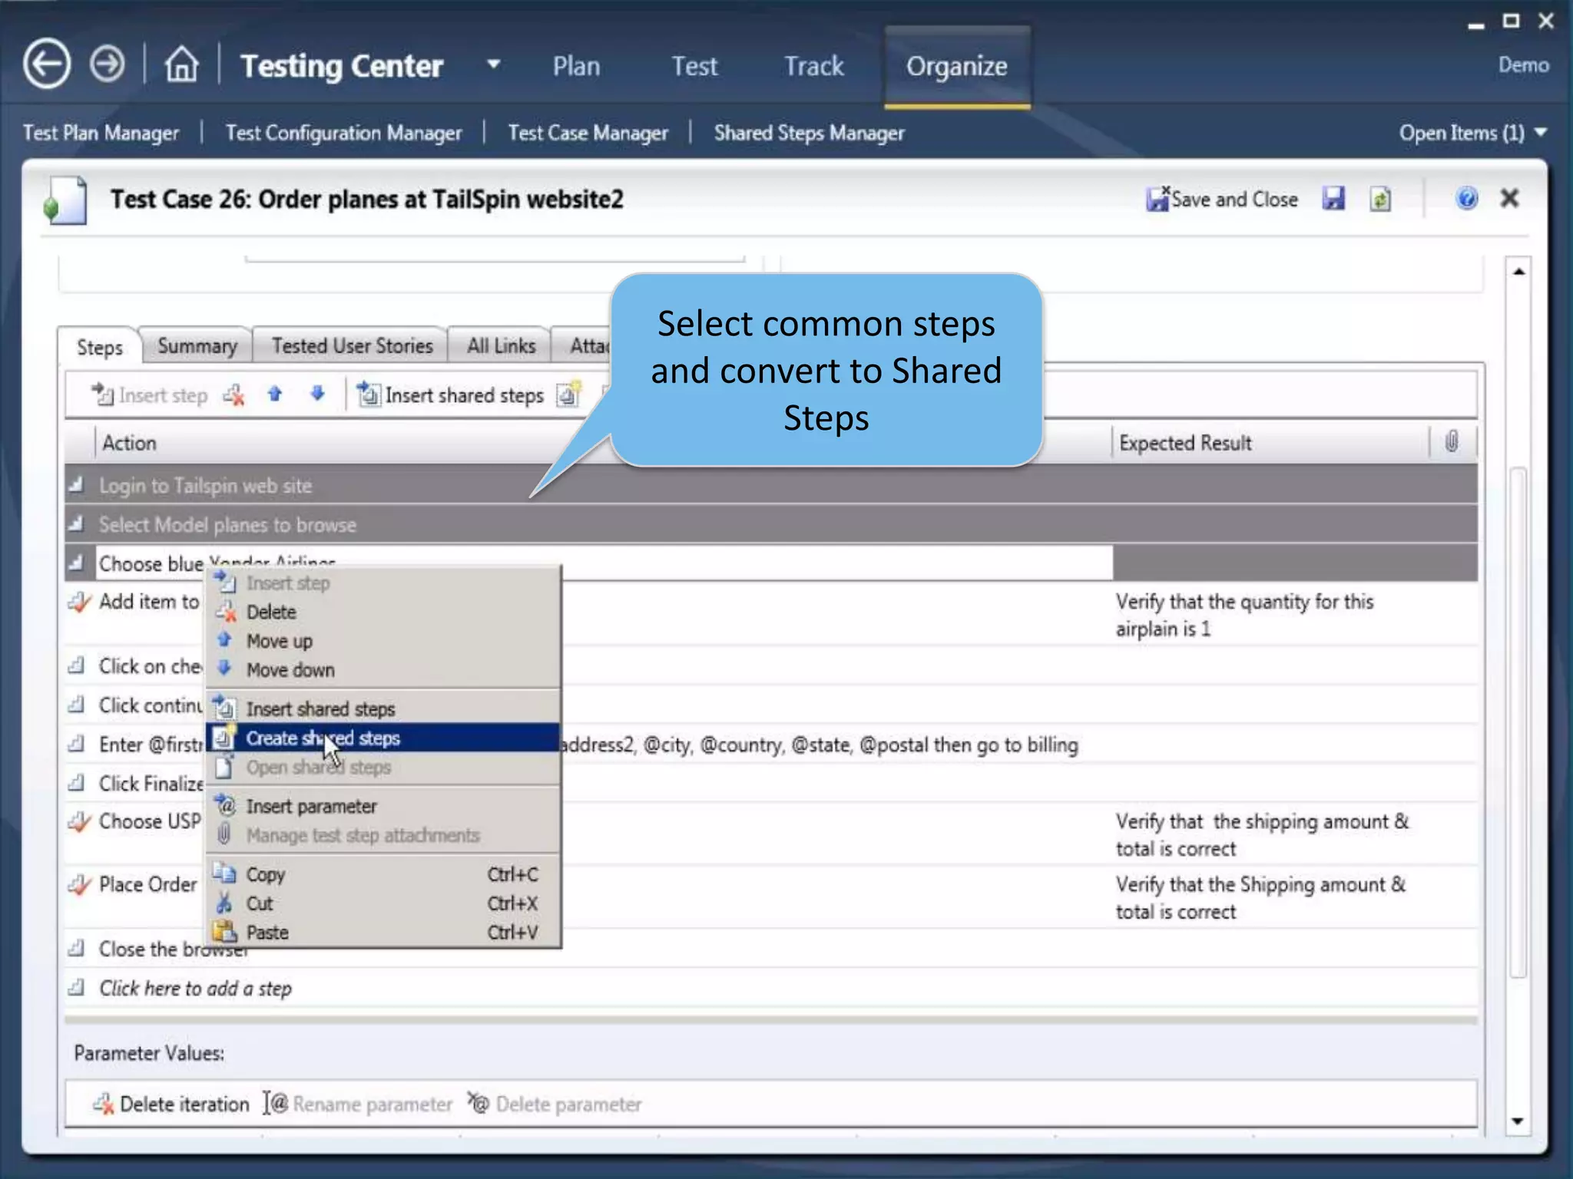Click toolbar Insert shared steps
Image resolution: width=1573 pixels, height=1179 pixels.
[451, 395]
